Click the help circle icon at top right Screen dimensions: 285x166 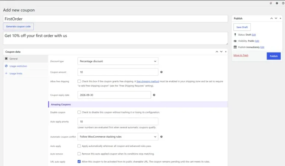pos(283,3)
